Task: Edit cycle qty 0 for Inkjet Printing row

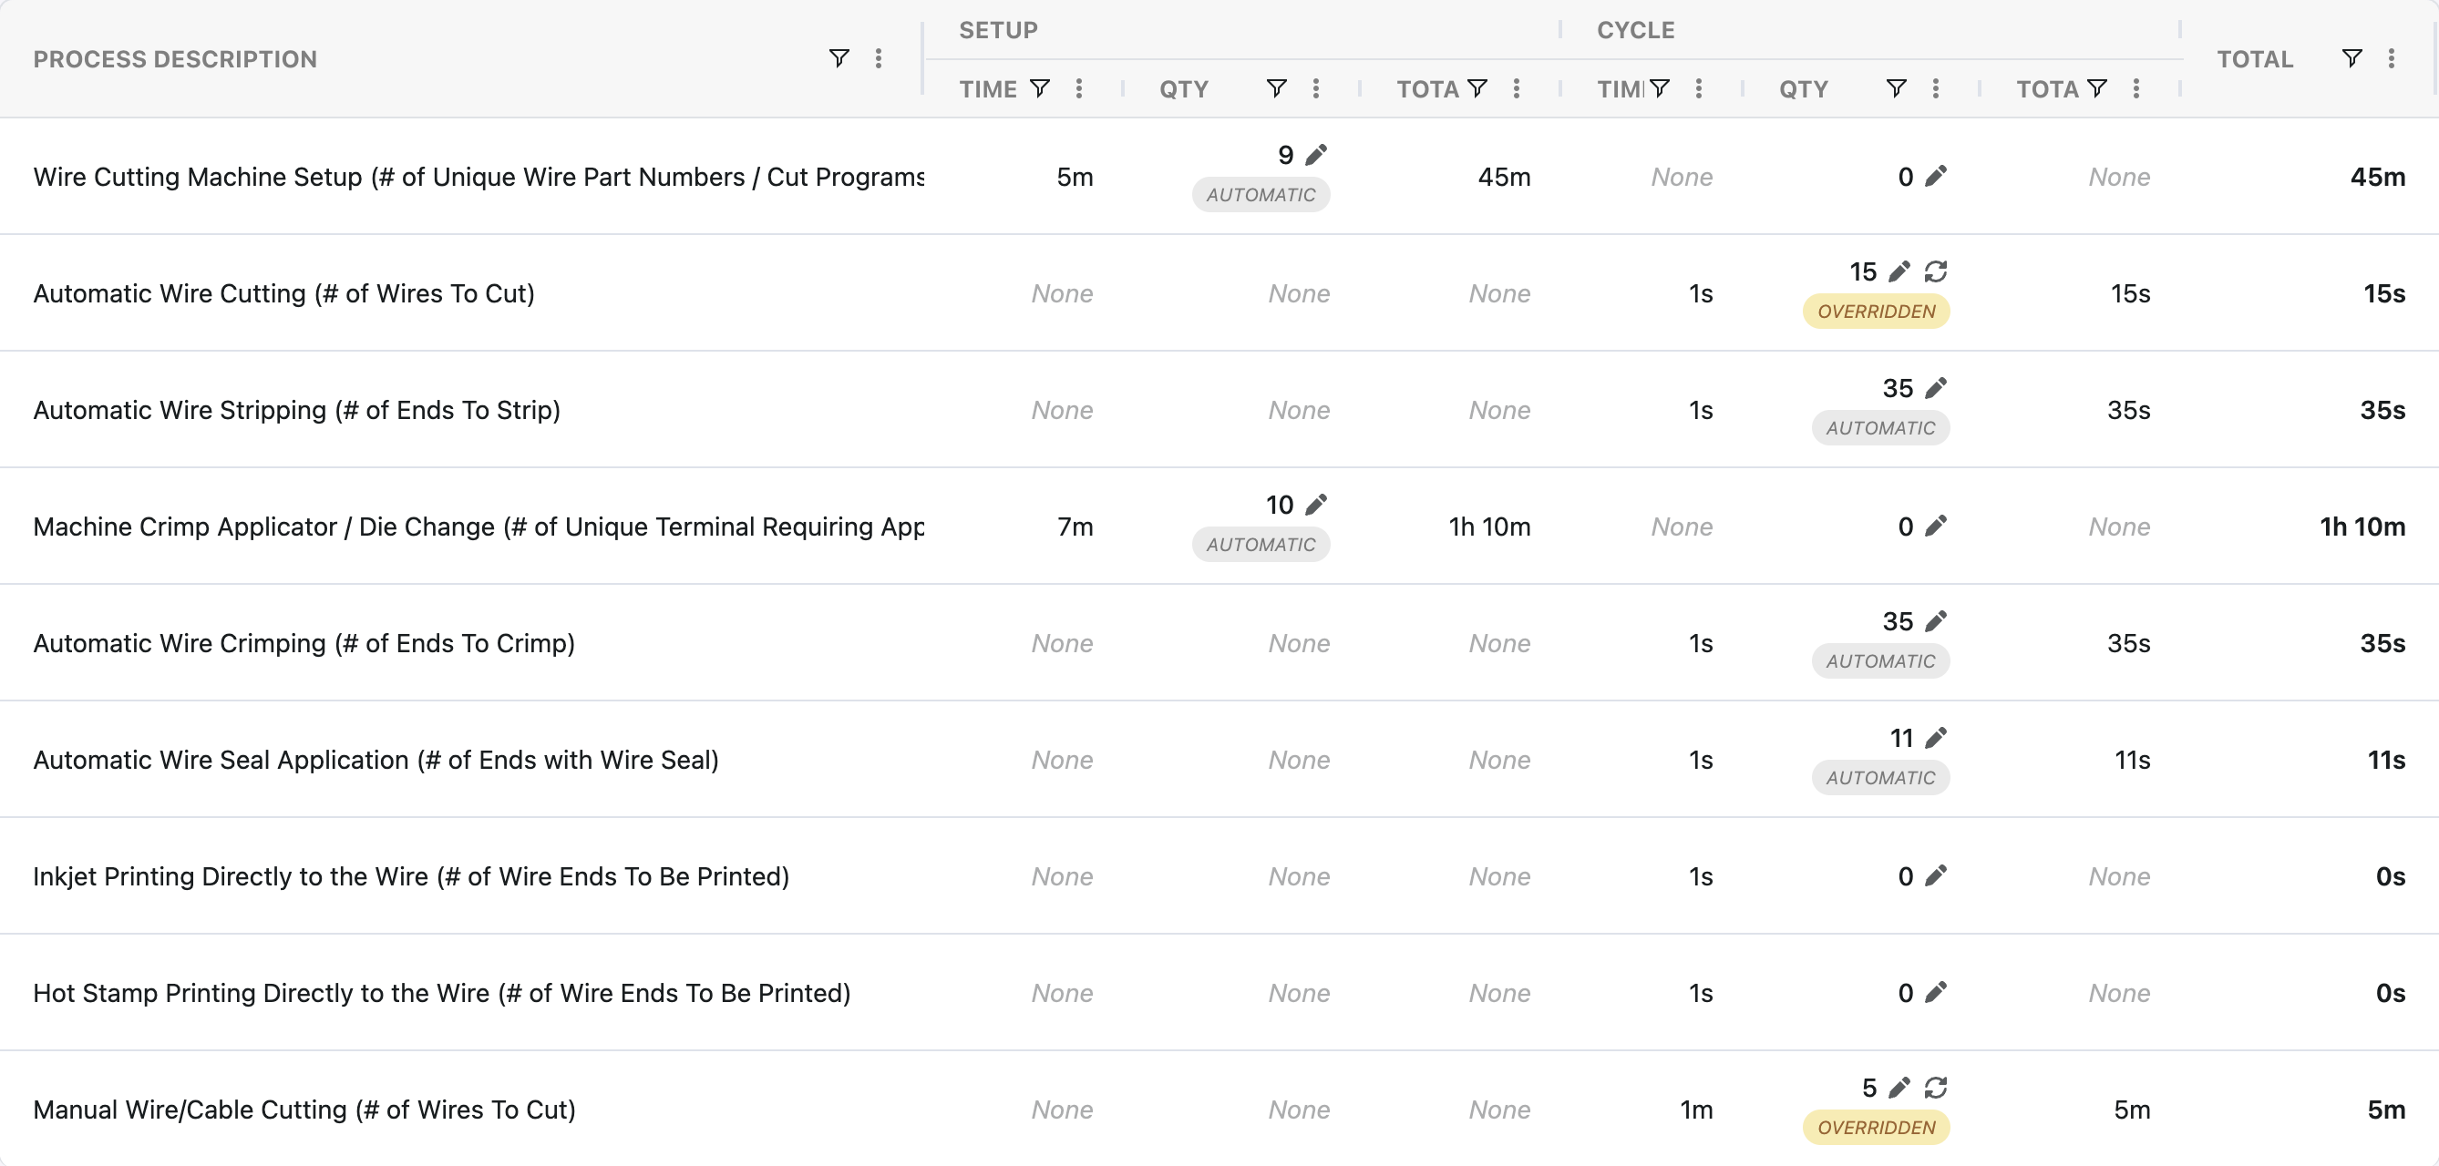Action: coord(1935,876)
